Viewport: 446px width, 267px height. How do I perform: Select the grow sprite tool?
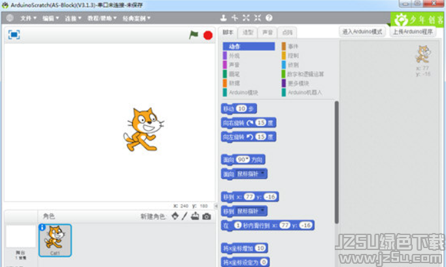click(246, 18)
